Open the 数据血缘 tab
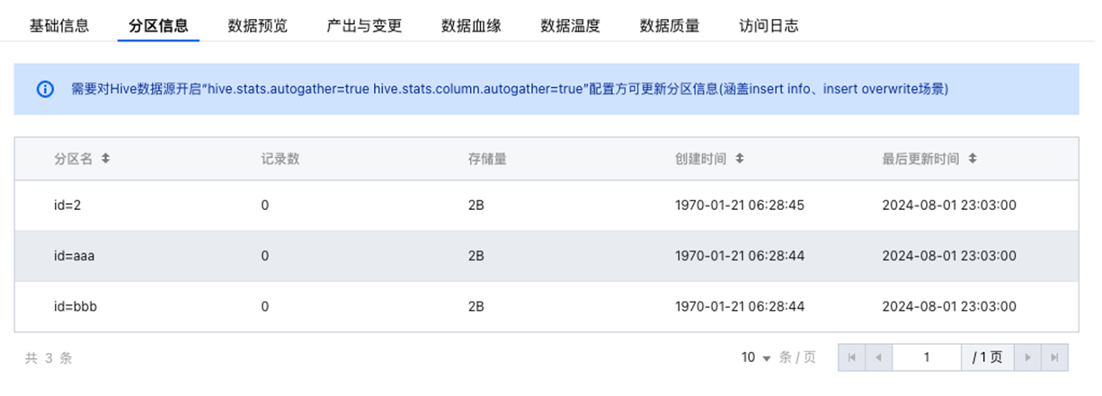This screenshot has height=396, width=1102. (x=472, y=26)
